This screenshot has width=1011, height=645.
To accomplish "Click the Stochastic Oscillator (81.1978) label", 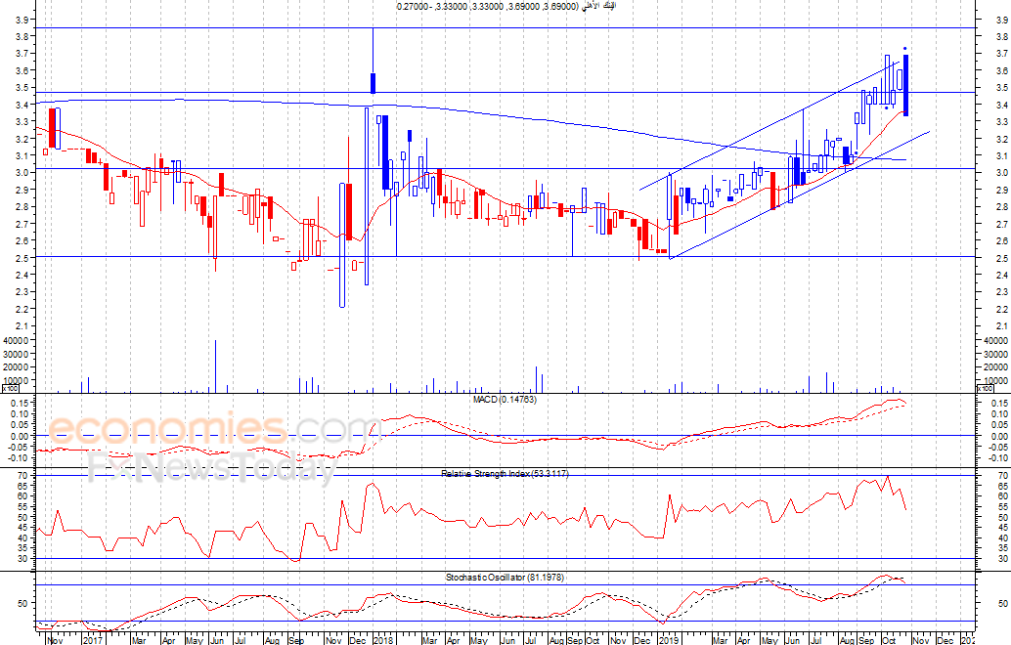I will click(505, 578).
